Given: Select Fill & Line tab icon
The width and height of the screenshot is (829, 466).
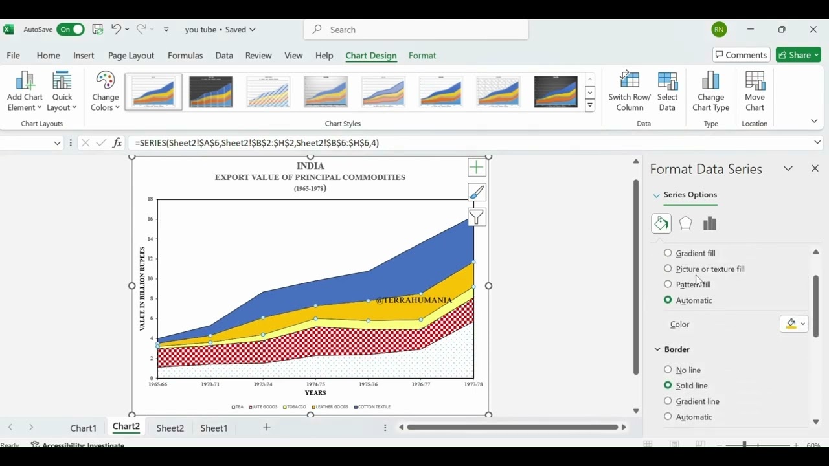Looking at the screenshot, I should click(661, 223).
